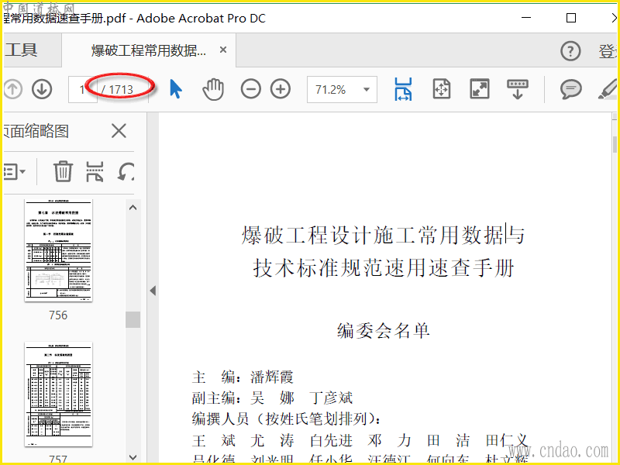Close the page thumbnails panel
Image resolution: width=620 pixels, height=465 pixels.
pos(119,131)
